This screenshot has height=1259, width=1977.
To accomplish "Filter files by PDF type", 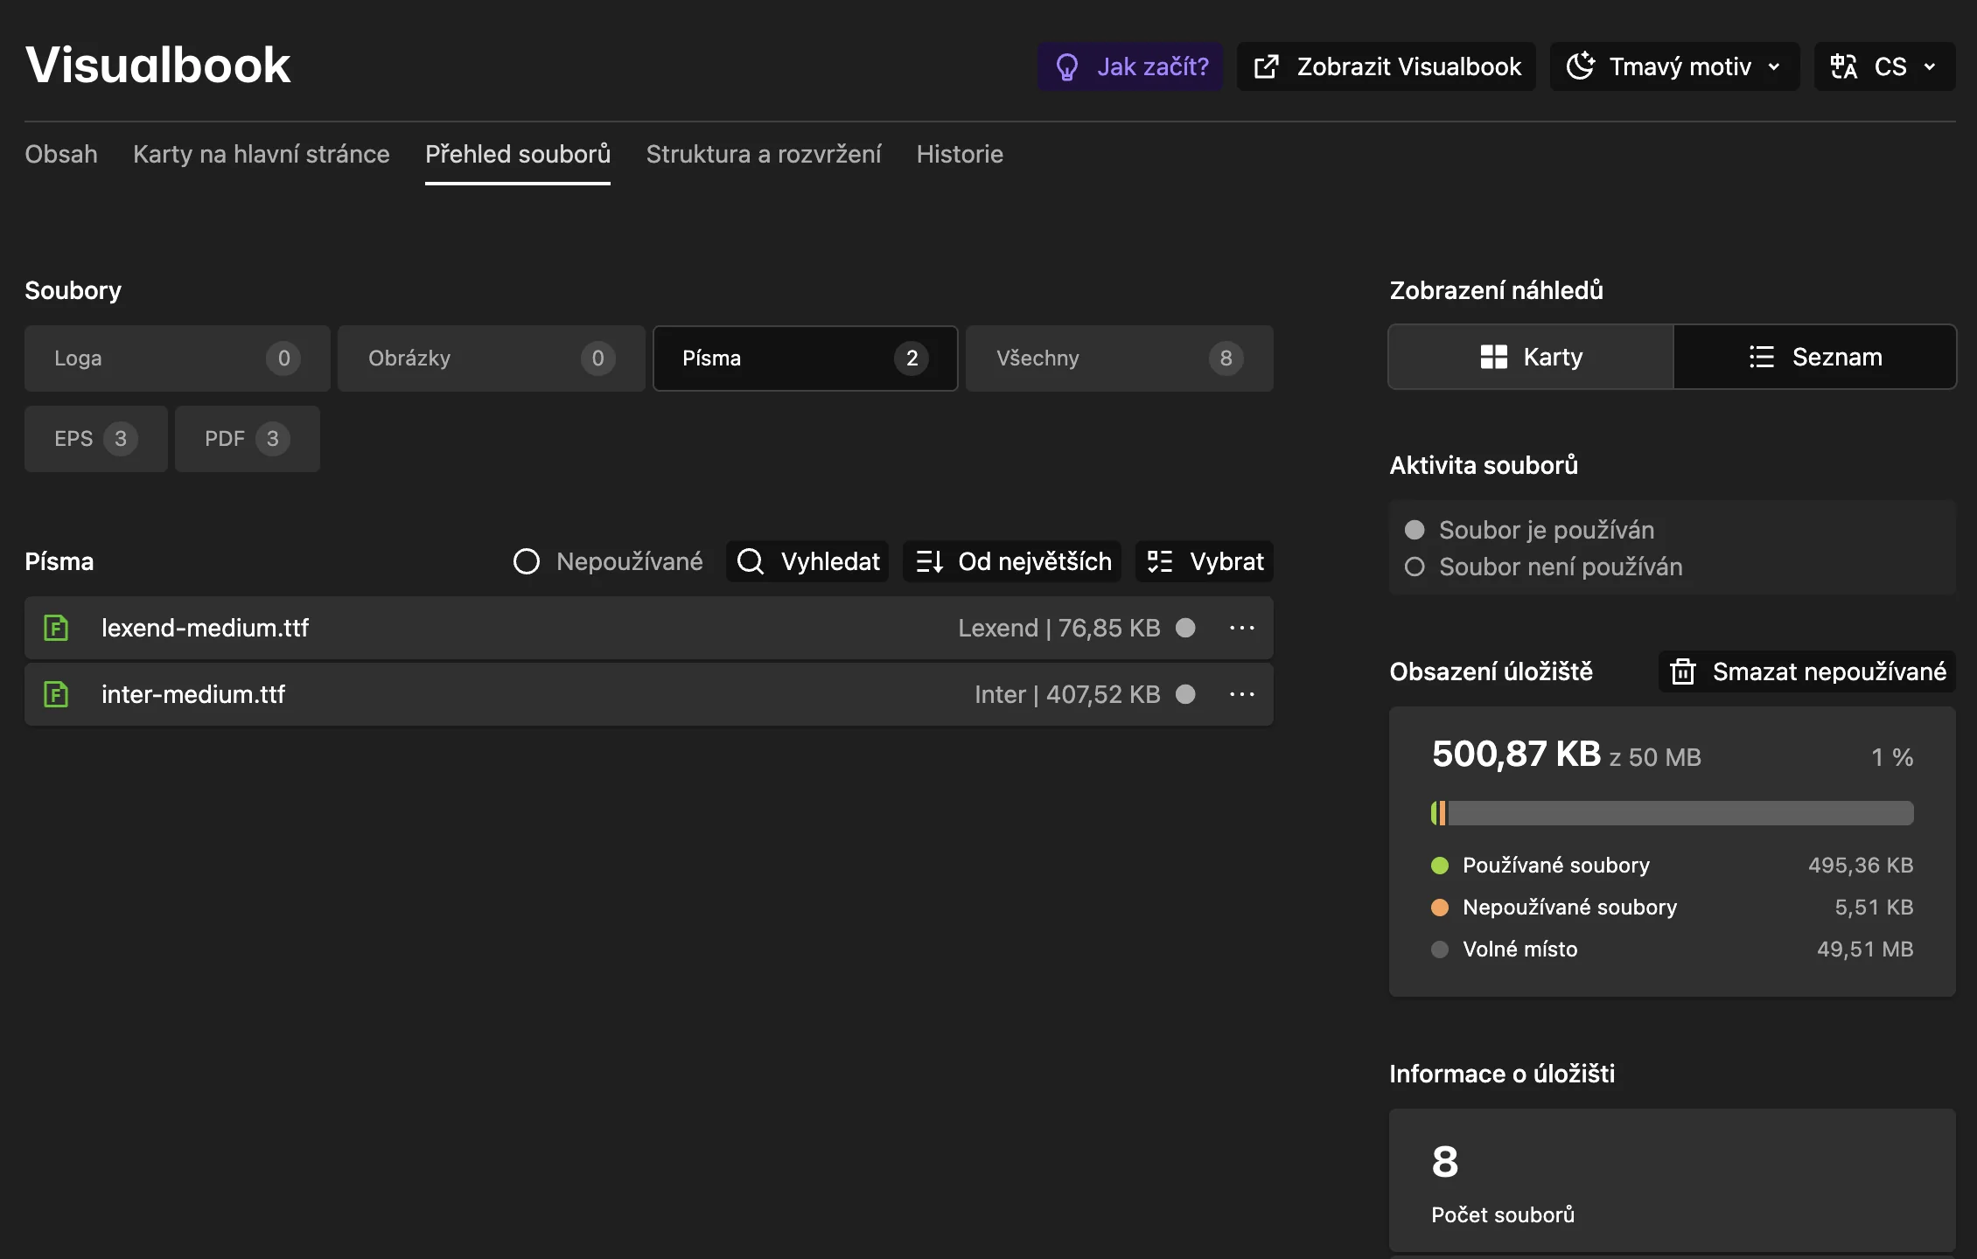I will [x=248, y=439].
